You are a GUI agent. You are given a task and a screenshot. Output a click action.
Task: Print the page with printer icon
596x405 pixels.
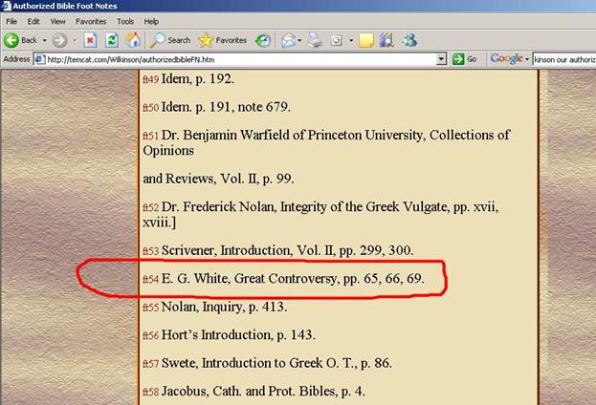tap(315, 40)
